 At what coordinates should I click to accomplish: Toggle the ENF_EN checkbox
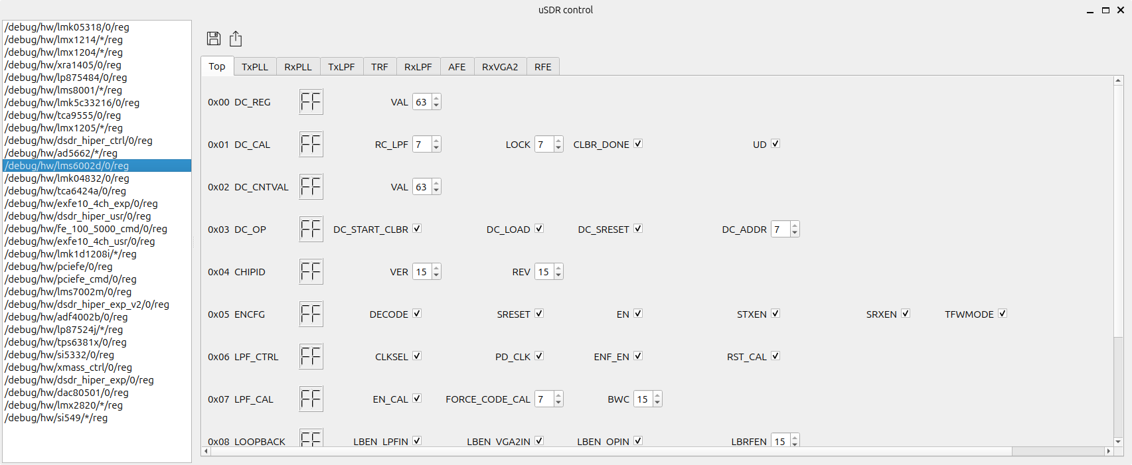pos(638,356)
